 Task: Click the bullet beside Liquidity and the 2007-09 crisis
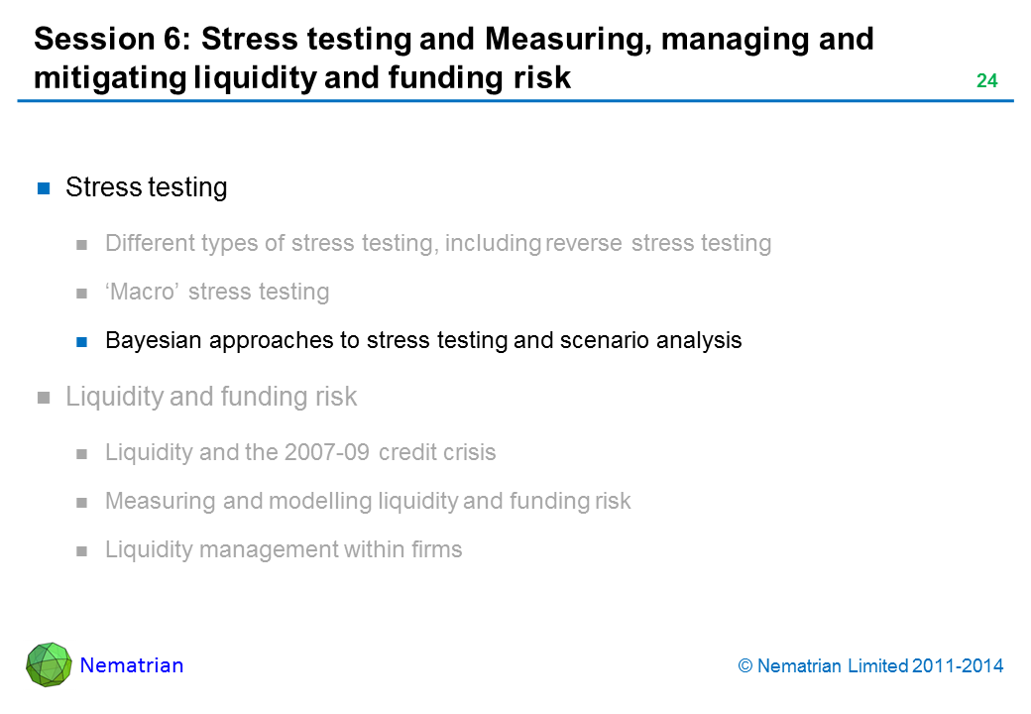[x=83, y=454]
